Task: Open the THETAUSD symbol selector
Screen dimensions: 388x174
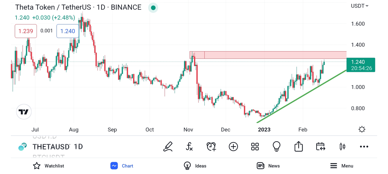Action: pyautogui.click(x=51, y=147)
